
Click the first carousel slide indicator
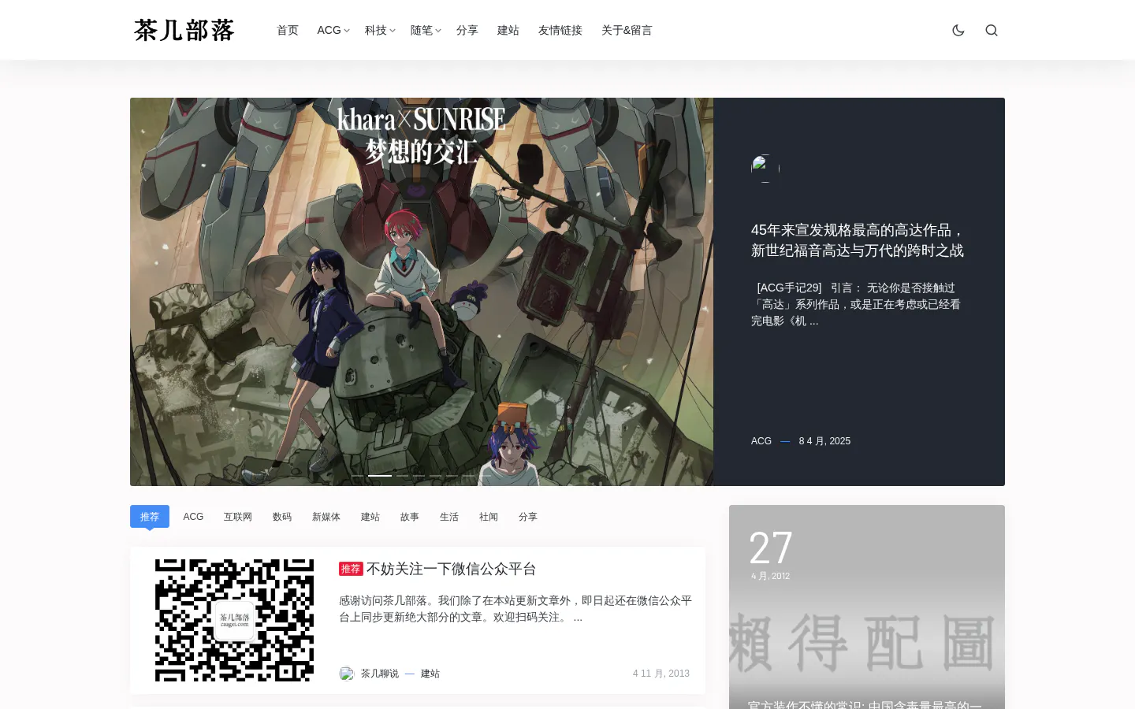[x=357, y=476]
